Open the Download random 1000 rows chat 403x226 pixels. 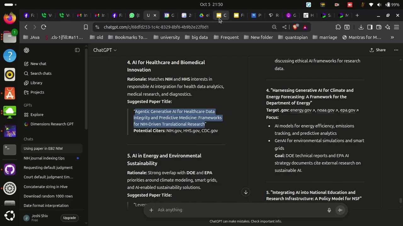pos(52,196)
